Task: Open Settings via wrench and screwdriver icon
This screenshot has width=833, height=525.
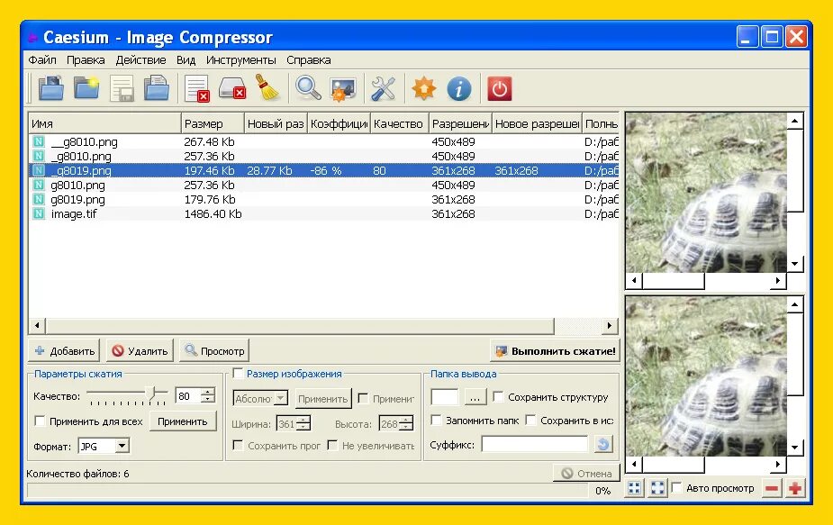Action: pyautogui.click(x=383, y=89)
